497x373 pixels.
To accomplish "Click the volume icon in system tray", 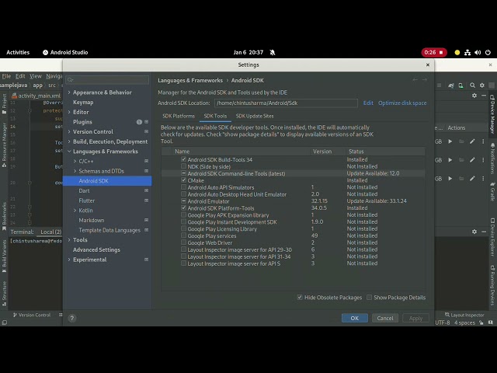I will (x=478, y=53).
